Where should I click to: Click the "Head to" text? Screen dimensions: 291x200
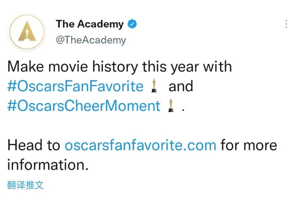(x=33, y=145)
